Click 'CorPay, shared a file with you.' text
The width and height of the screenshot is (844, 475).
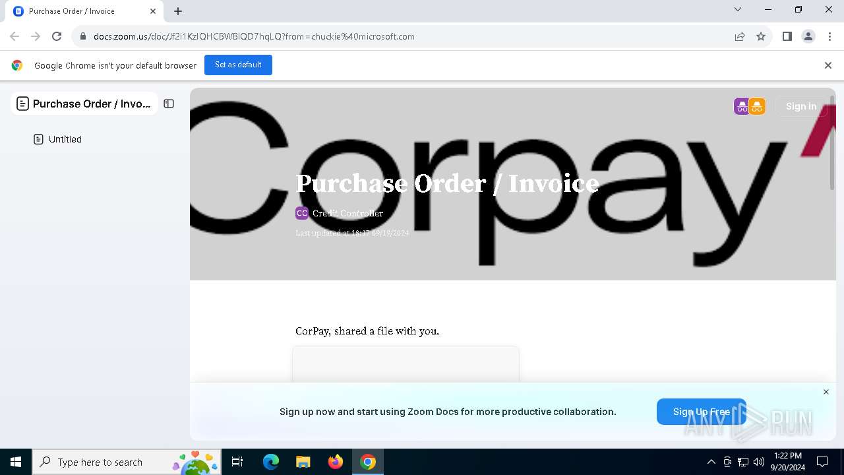(367, 331)
